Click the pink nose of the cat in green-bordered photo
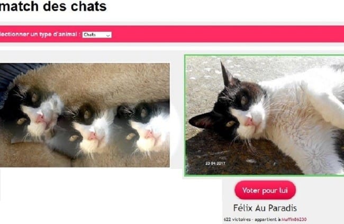Screen dimensions: 344x224 249,120
